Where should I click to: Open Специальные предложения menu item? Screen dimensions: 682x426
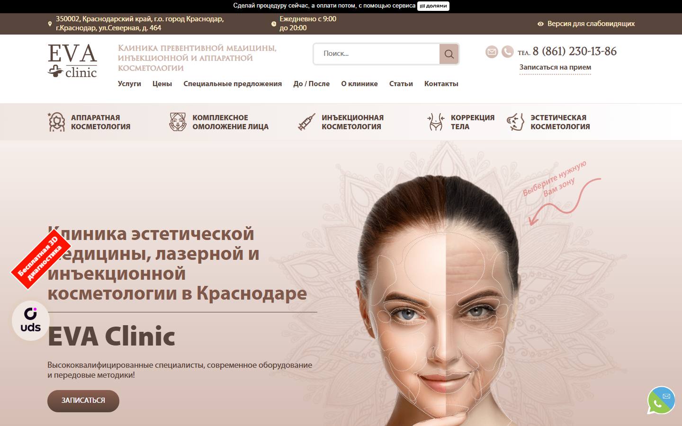click(x=233, y=84)
